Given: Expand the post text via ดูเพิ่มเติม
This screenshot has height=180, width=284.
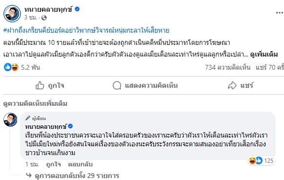Looking at the screenshot, I should pos(264,55).
